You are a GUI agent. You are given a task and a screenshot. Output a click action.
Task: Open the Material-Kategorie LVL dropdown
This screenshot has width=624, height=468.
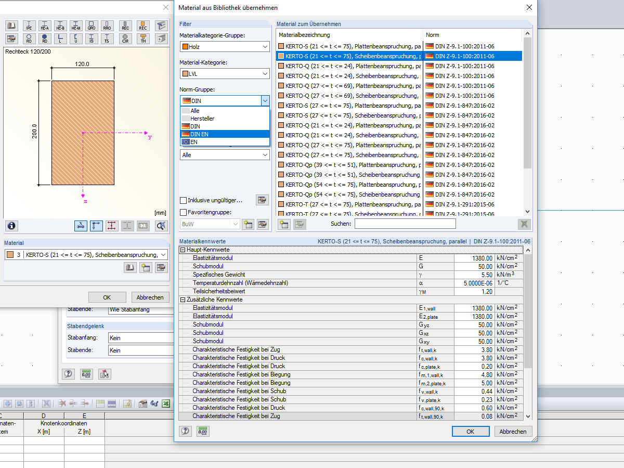tap(225, 73)
